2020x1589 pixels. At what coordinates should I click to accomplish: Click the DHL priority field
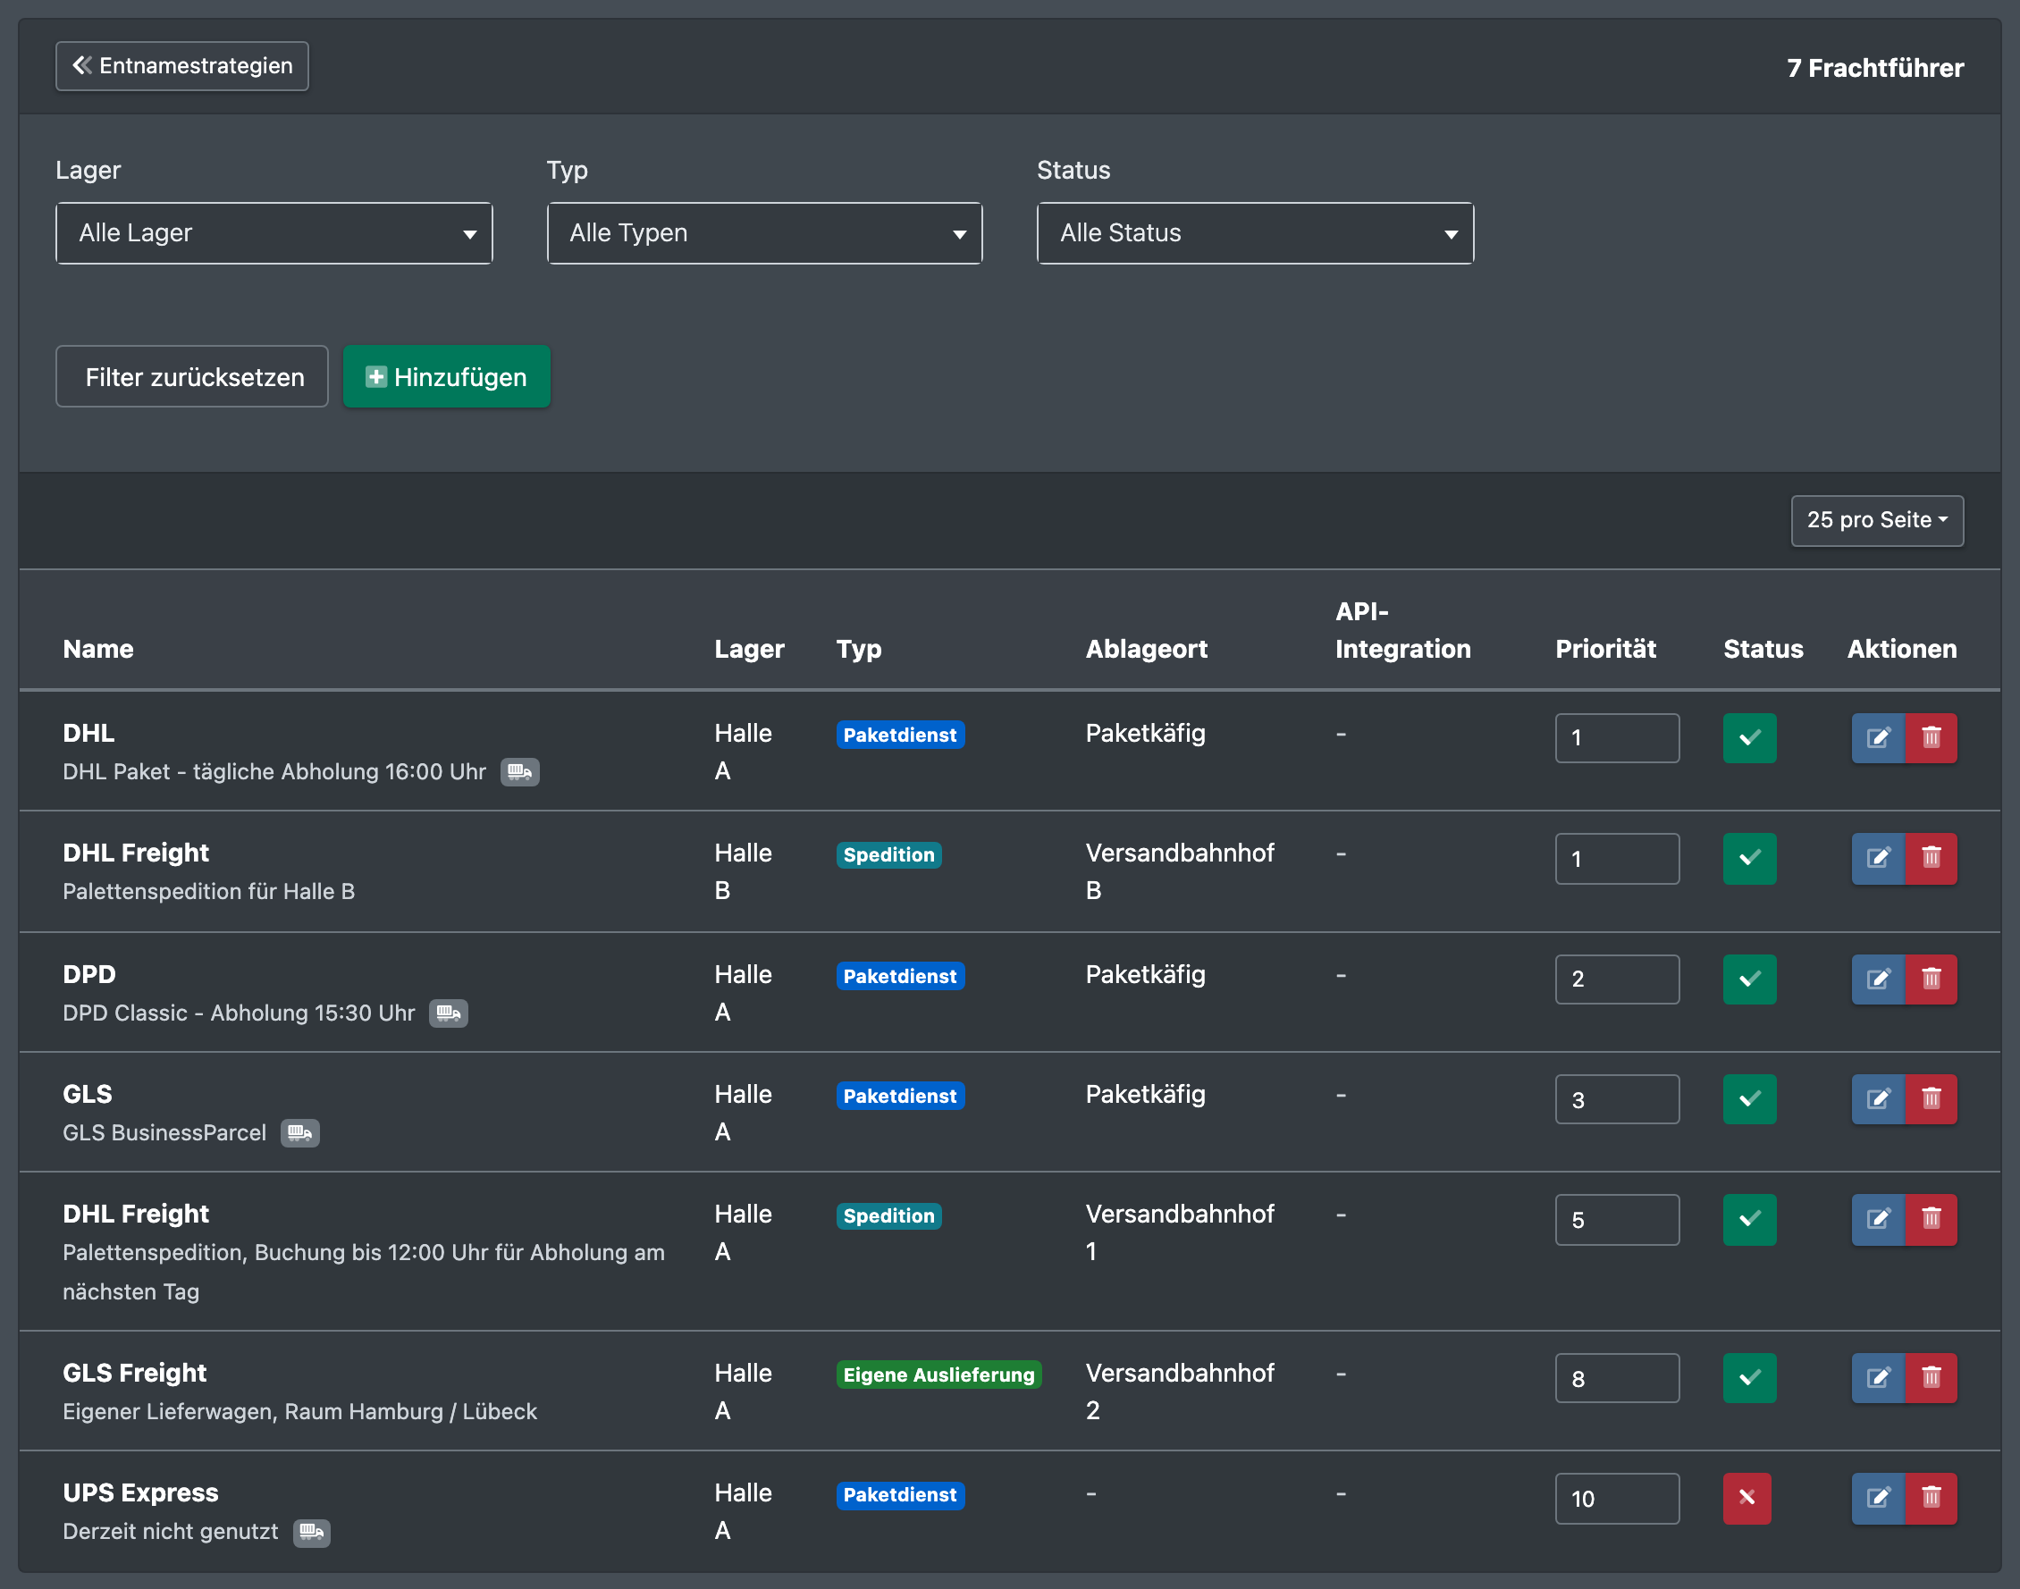point(1617,738)
